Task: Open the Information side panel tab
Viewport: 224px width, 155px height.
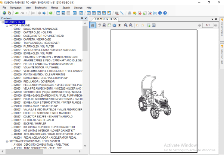Action: coord(222,29)
